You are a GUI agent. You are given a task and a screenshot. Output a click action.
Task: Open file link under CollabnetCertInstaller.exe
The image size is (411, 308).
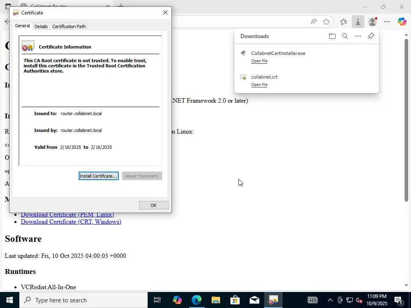pyautogui.click(x=259, y=61)
